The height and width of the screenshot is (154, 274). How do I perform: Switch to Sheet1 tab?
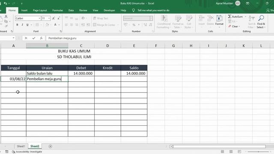pos(21,146)
